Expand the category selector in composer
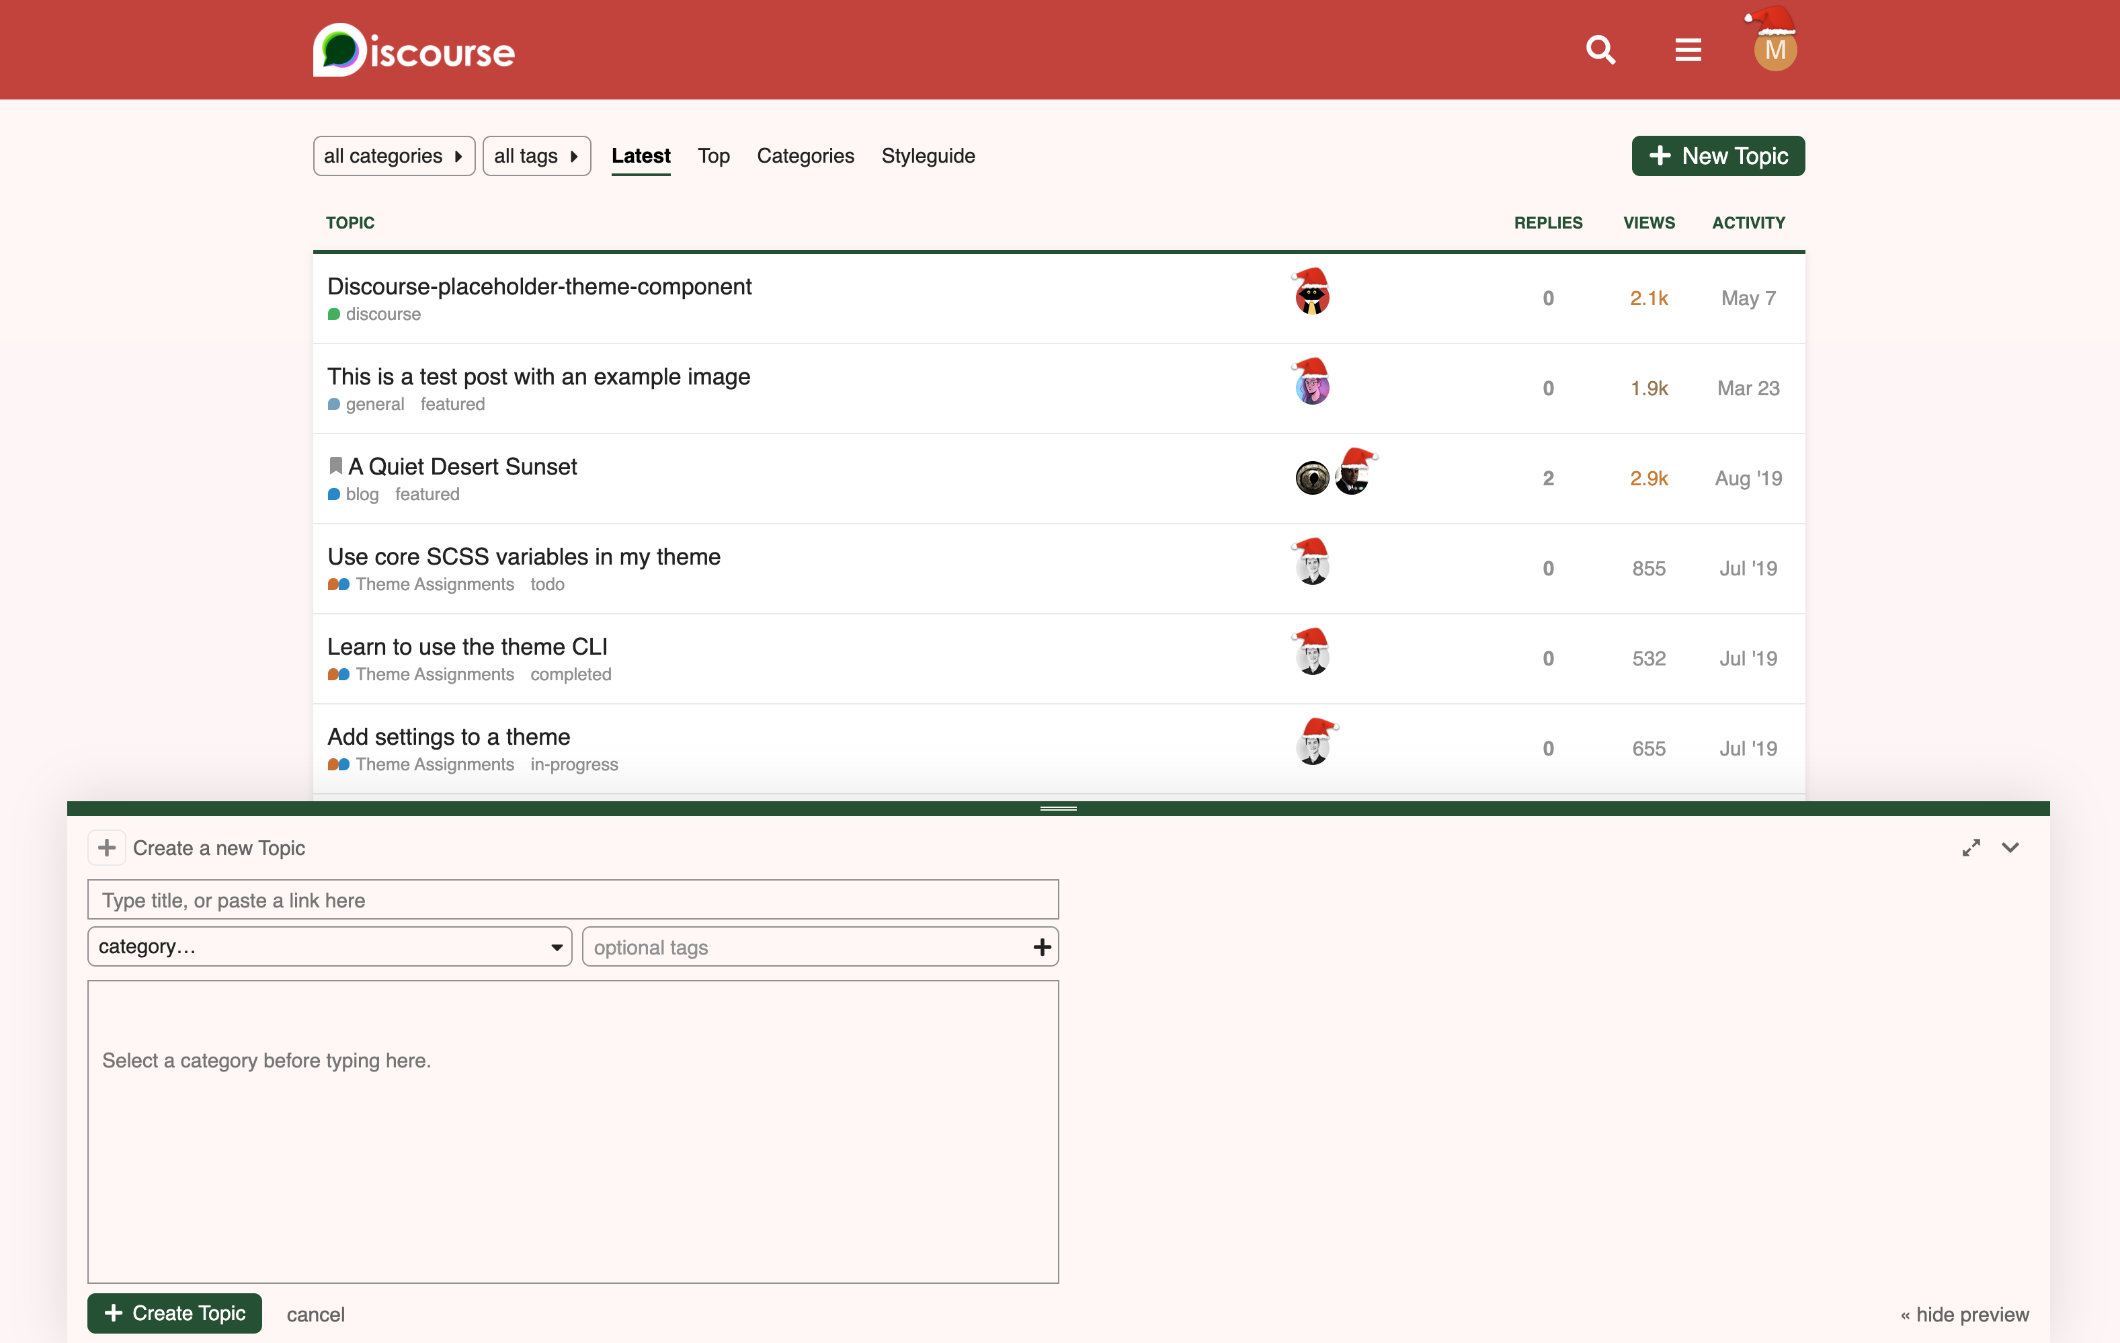The height and width of the screenshot is (1343, 2120). pyautogui.click(x=329, y=946)
